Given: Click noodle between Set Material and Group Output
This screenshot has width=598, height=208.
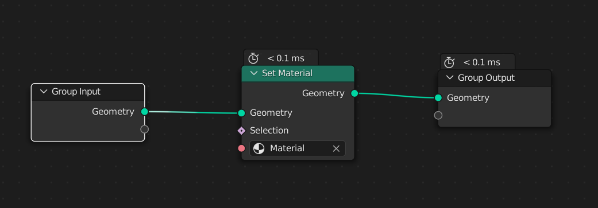Looking at the screenshot, I should click(x=396, y=96).
